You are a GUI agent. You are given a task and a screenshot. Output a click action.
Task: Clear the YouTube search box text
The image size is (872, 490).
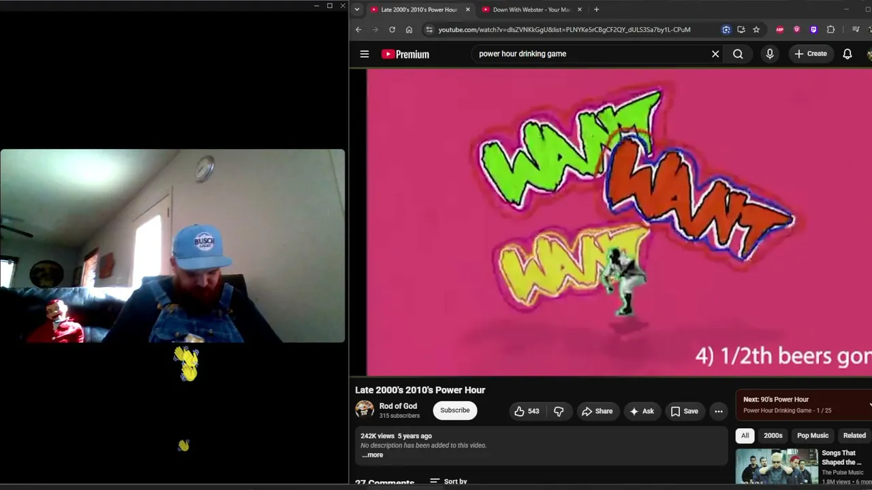click(x=715, y=54)
